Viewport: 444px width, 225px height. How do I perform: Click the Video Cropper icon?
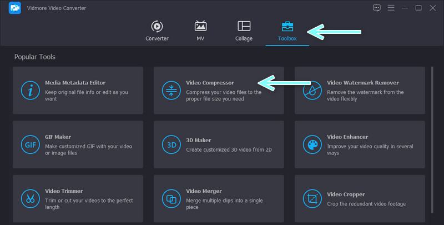[311, 198]
